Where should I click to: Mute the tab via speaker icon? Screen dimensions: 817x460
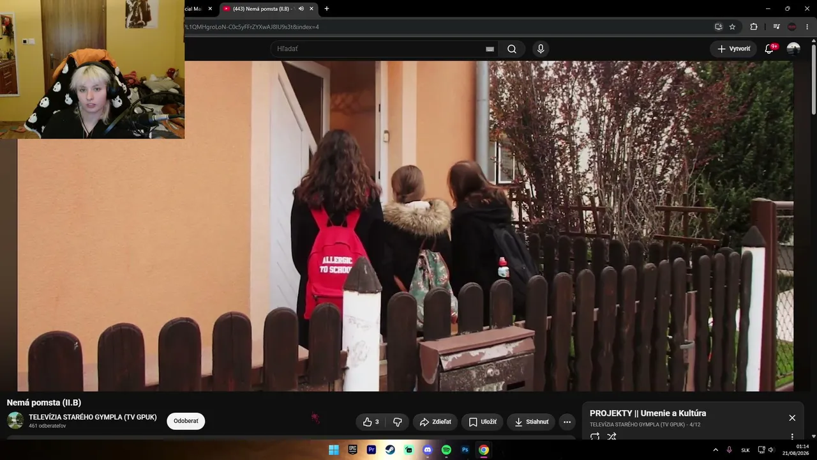click(x=301, y=9)
